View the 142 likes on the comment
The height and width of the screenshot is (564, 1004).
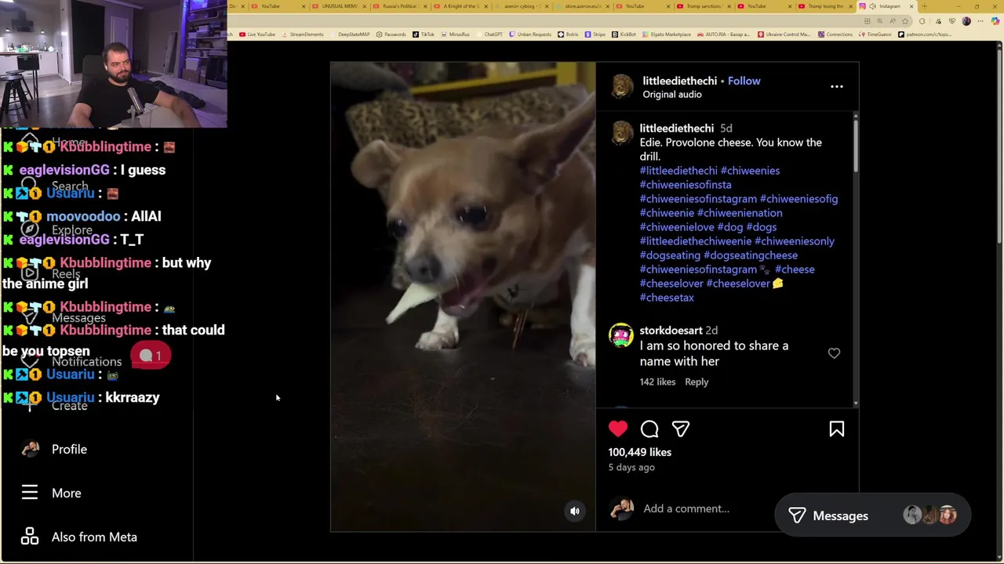point(657,382)
